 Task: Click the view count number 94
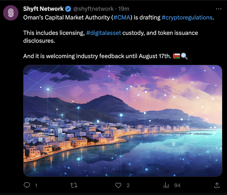pyautogui.click(x=177, y=185)
